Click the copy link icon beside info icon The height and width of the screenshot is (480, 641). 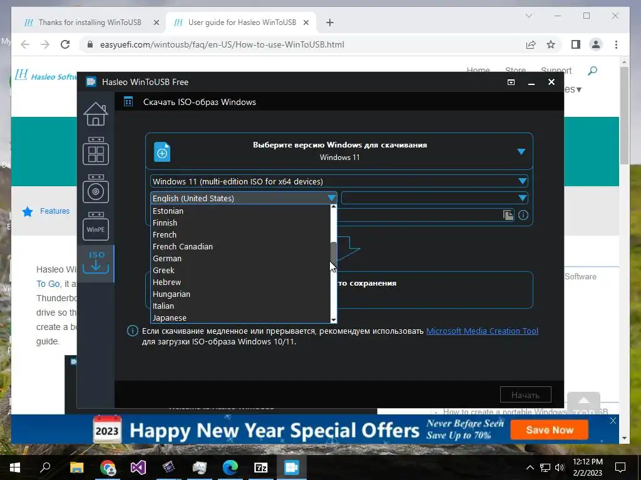point(508,215)
